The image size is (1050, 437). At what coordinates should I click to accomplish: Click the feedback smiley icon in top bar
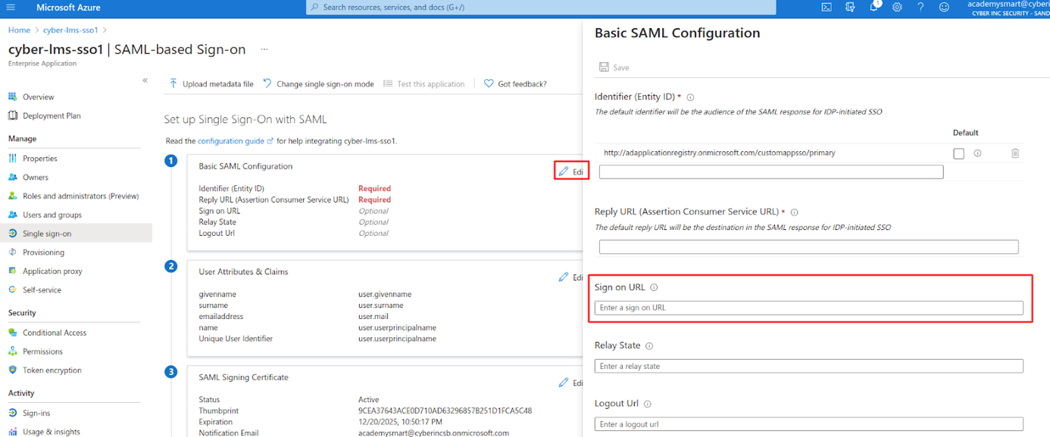point(944,8)
